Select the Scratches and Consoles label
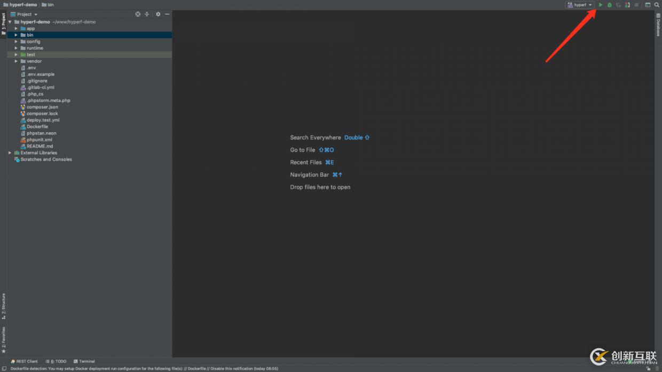 tap(46, 159)
